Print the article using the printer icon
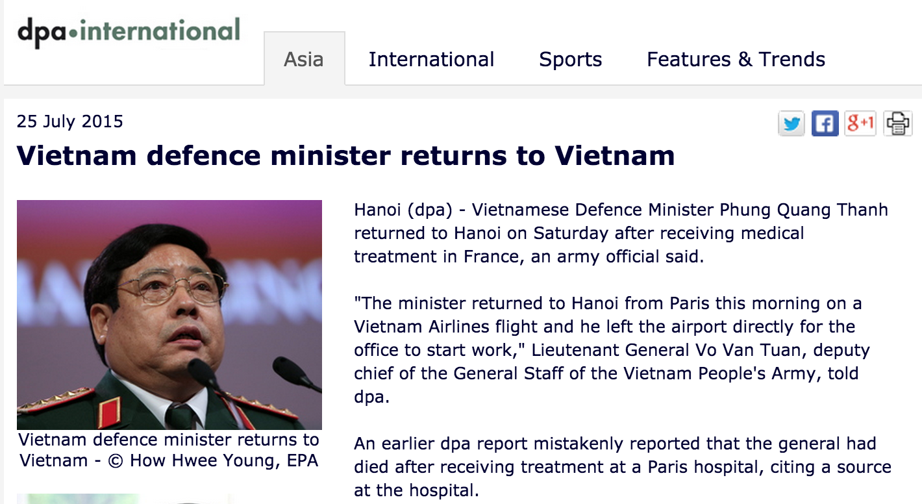 [898, 123]
